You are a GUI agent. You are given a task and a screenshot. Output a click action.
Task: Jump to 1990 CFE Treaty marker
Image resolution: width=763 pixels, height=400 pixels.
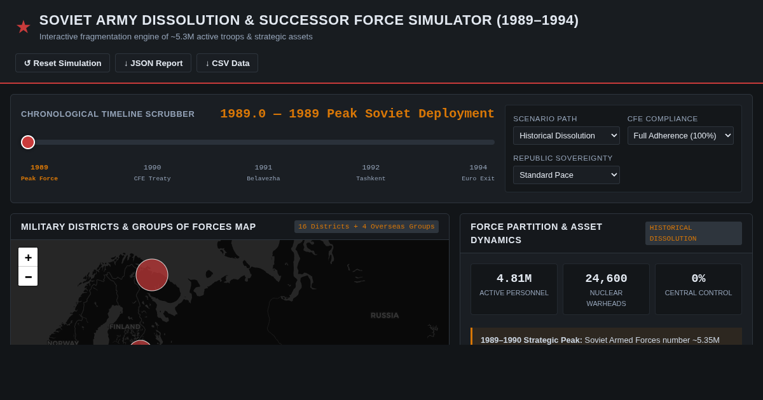[x=152, y=173]
